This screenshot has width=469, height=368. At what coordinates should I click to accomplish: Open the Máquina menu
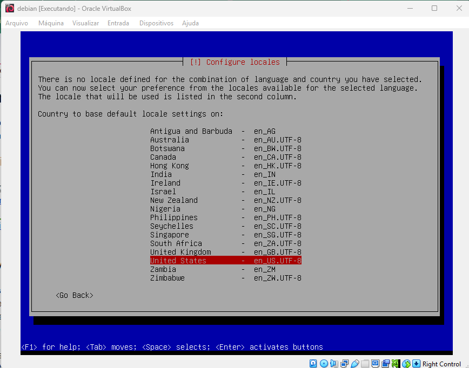pos(51,23)
